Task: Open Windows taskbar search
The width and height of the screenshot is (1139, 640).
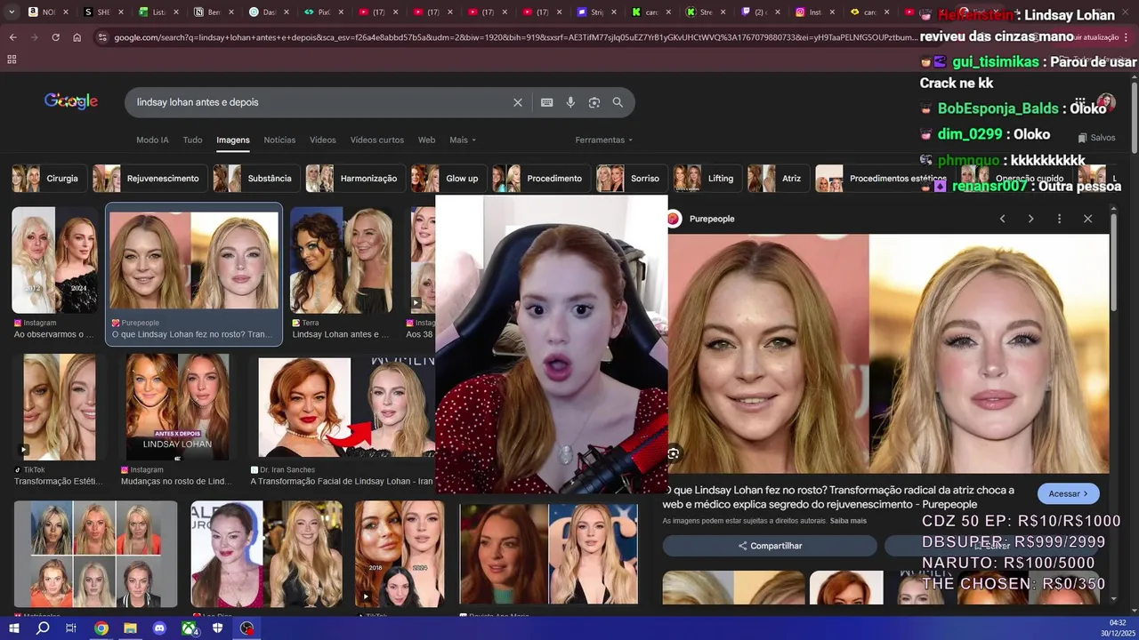Action: [x=43, y=628]
